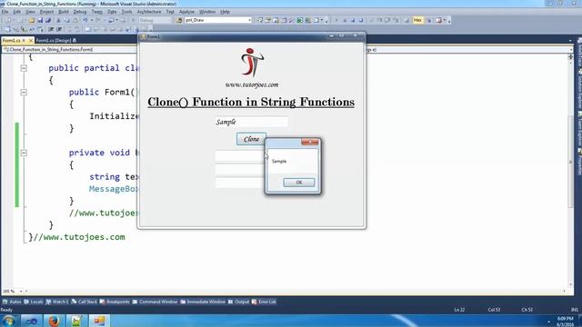Screen dimensions: 582x327
Task: Click the Cut toolbar icon
Action: [x=58, y=20]
